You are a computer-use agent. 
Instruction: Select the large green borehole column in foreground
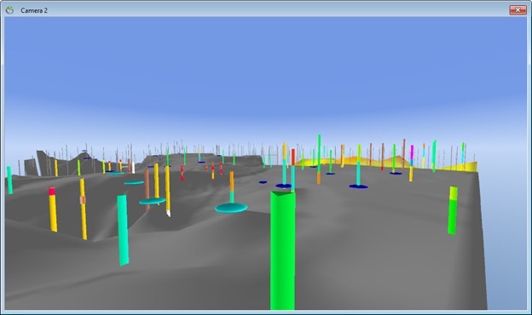[x=283, y=250]
